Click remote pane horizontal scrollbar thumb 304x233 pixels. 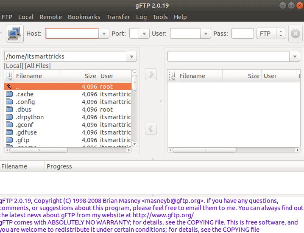(204, 150)
